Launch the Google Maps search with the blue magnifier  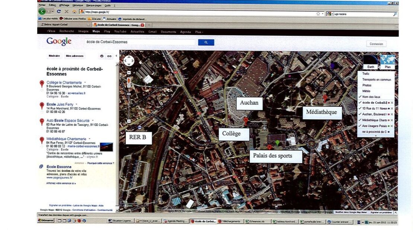pyautogui.click(x=206, y=42)
